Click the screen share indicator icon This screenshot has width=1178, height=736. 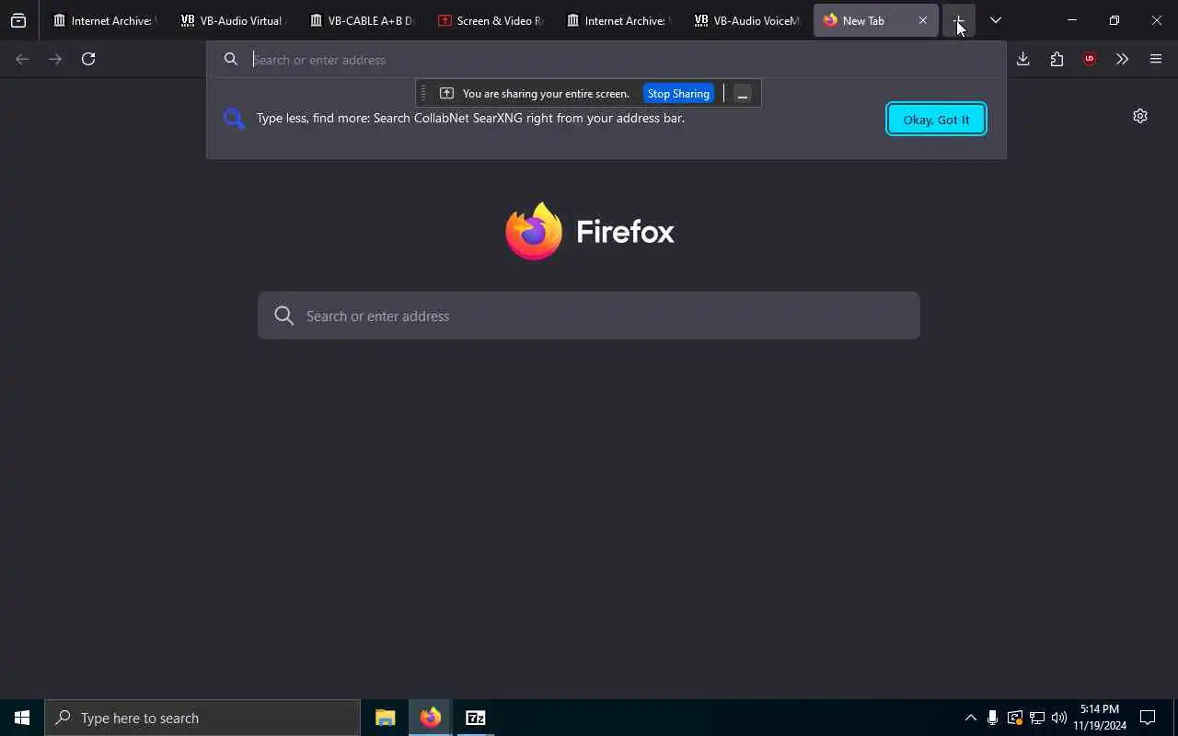(x=446, y=93)
